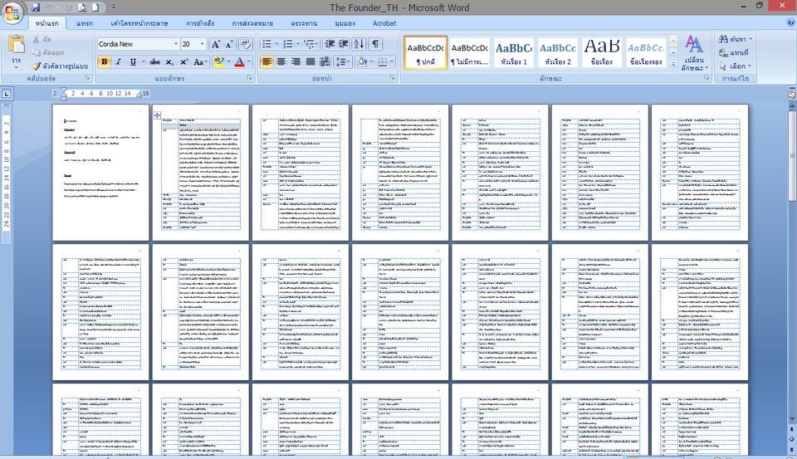The width and height of the screenshot is (797, 459).
Task: Toggle show paragraph marks
Action: coord(375,44)
